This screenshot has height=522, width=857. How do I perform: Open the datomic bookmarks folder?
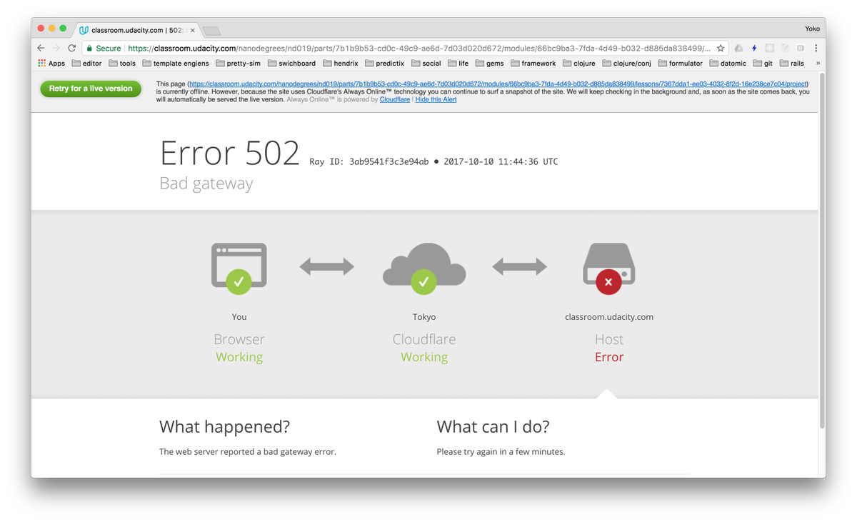point(728,64)
